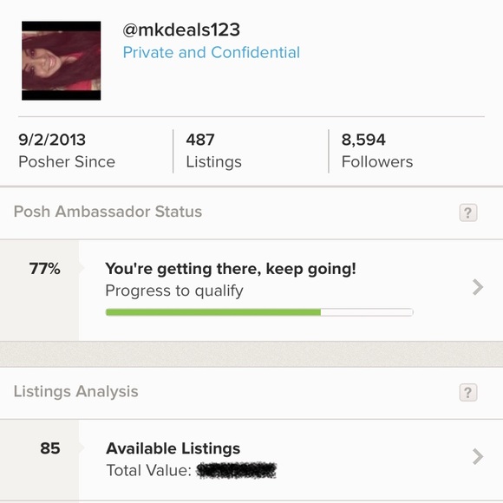
Task: Open the 'You're getting there, keep going!' row
Action: point(251,291)
